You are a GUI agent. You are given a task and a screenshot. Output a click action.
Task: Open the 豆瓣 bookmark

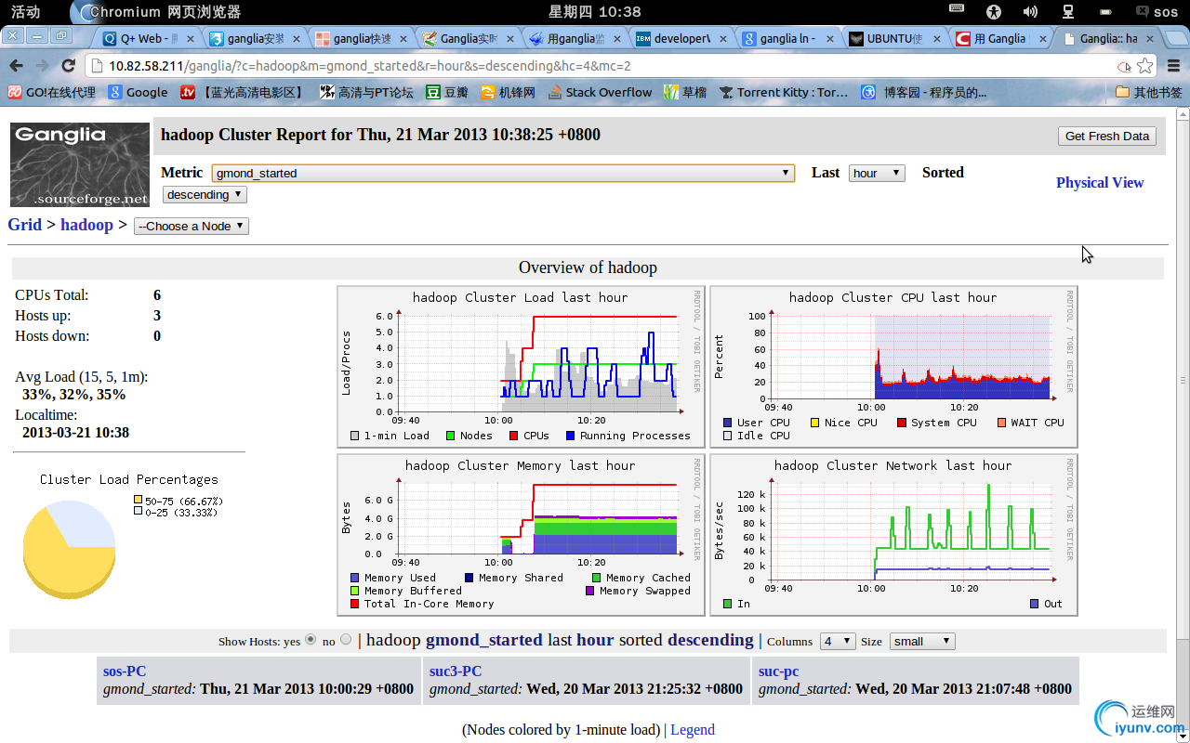point(447,92)
